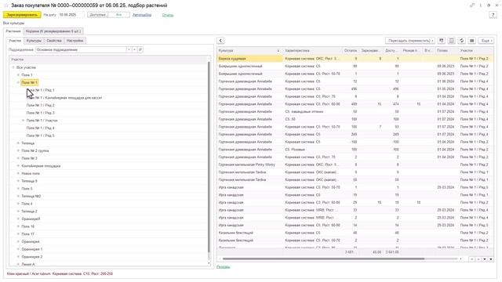Toggle the Доступные filter button

coord(97,15)
